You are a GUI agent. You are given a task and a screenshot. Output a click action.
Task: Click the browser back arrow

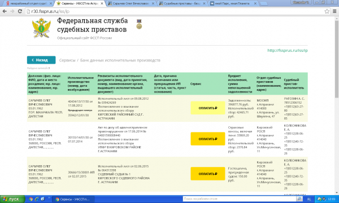[x=5, y=11]
